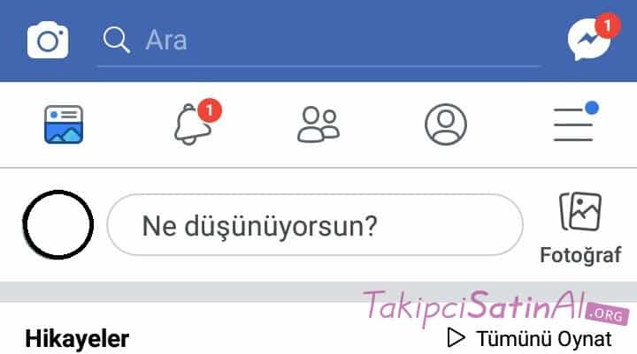Choose Tümünü Oynat link

544,339
